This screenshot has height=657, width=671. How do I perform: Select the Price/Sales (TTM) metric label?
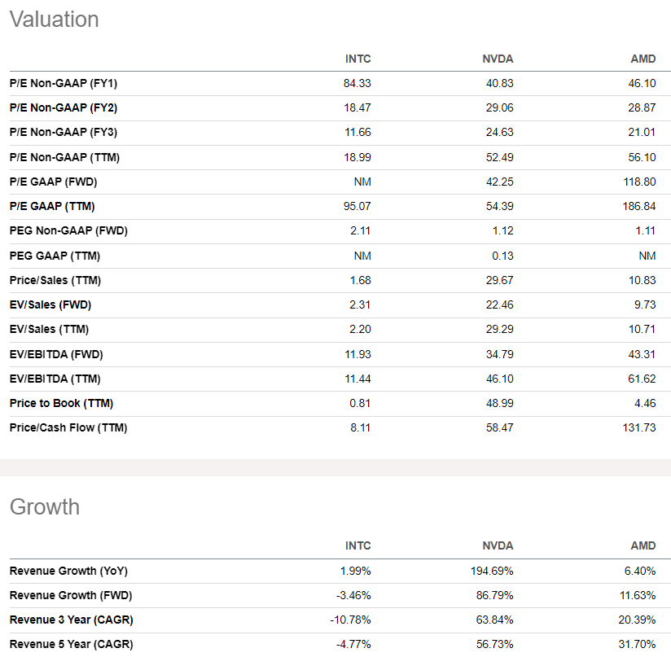pyautogui.click(x=55, y=281)
